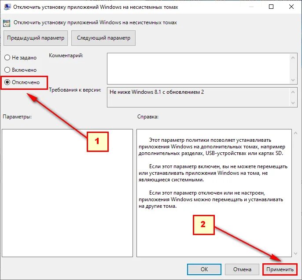Viewport: 302px width, 280px height.
Task: Click the 'Применить' button
Action: (280, 269)
